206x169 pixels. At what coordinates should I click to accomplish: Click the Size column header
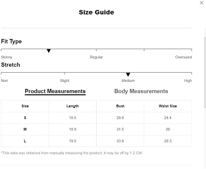25,106
